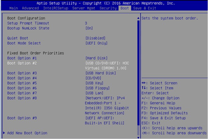Click the scroll up arrow of settings list
The image size is (208, 139).
tap(138, 18)
